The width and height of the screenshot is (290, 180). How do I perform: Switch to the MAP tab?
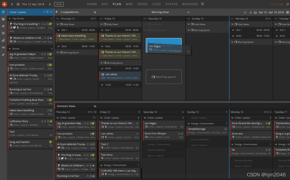(129, 4)
